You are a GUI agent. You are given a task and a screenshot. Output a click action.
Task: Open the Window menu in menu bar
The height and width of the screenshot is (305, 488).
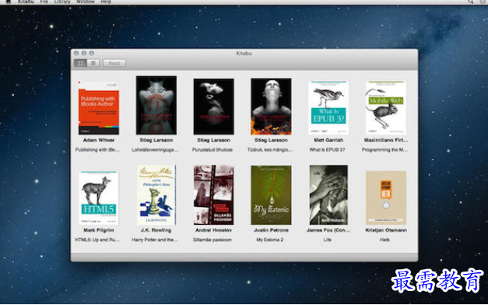[x=86, y=2]
